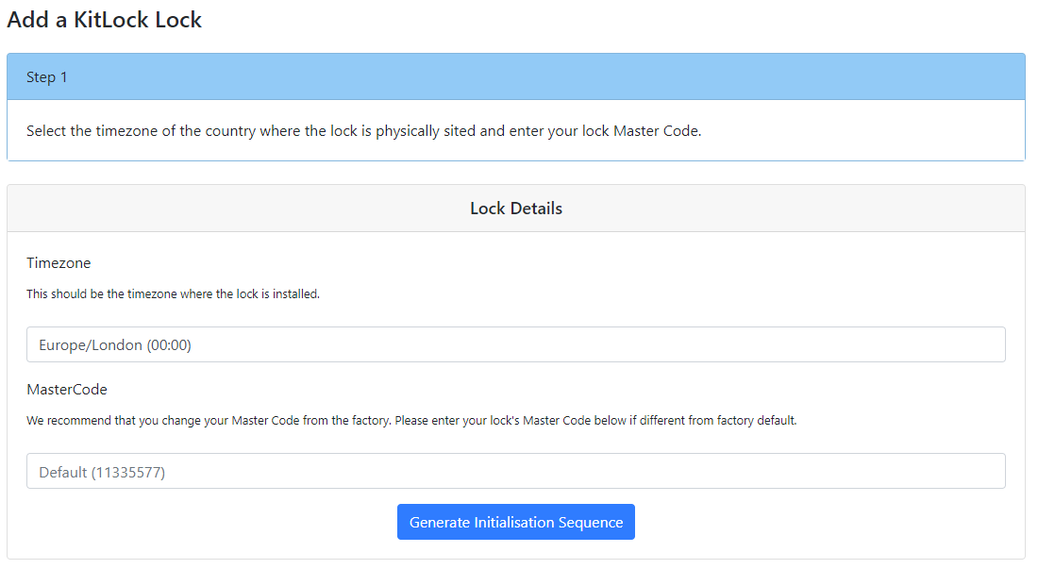
Task: Click the MasterCode input field
Action: tap(515, 471)
